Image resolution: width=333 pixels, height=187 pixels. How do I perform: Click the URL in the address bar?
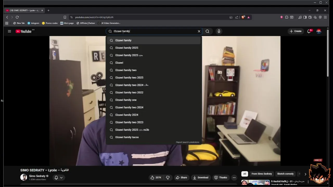(94, 17)
